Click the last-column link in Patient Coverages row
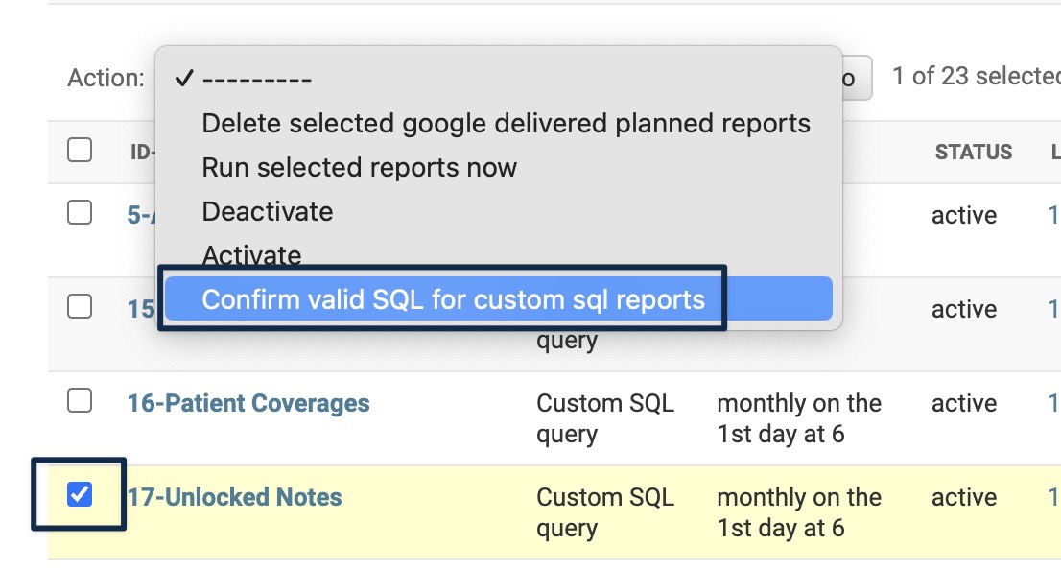Image resolution: width=1061 pixels, height=570 pixels. coord(1053,403)
